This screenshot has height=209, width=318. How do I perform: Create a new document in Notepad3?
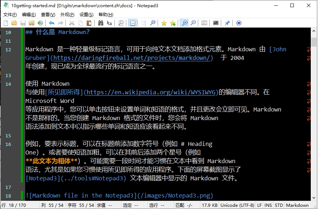[x=6, y=23]
